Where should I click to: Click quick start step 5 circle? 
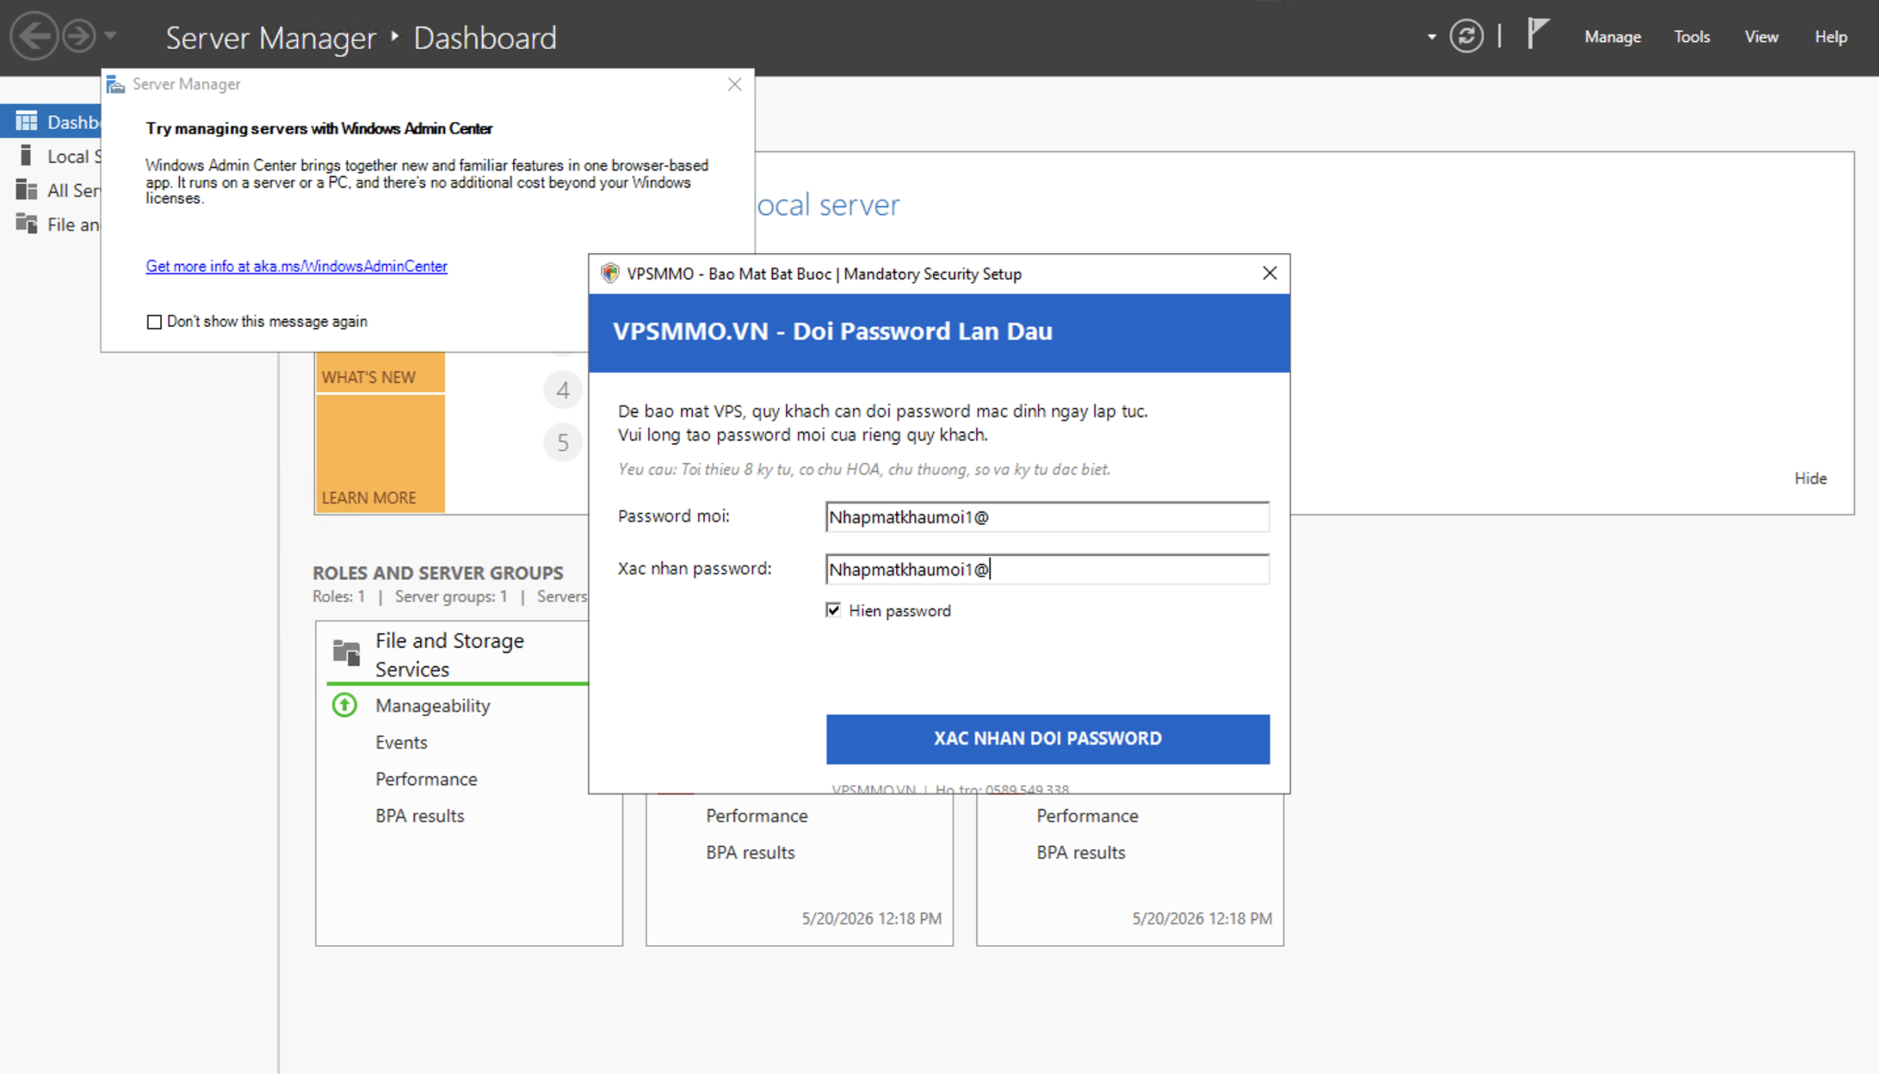pos(563,442)
